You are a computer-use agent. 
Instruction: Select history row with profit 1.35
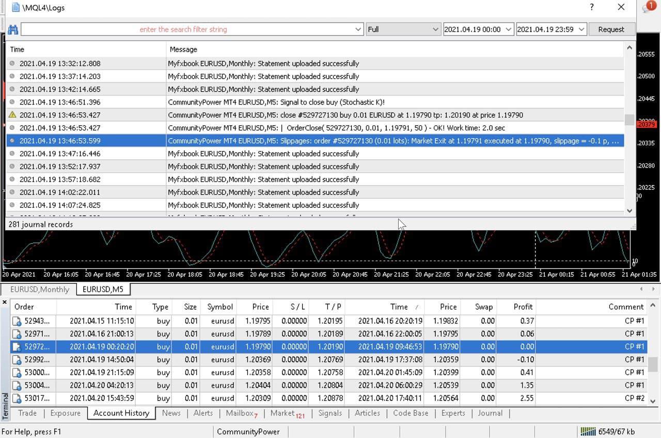(x=329, y=385)
